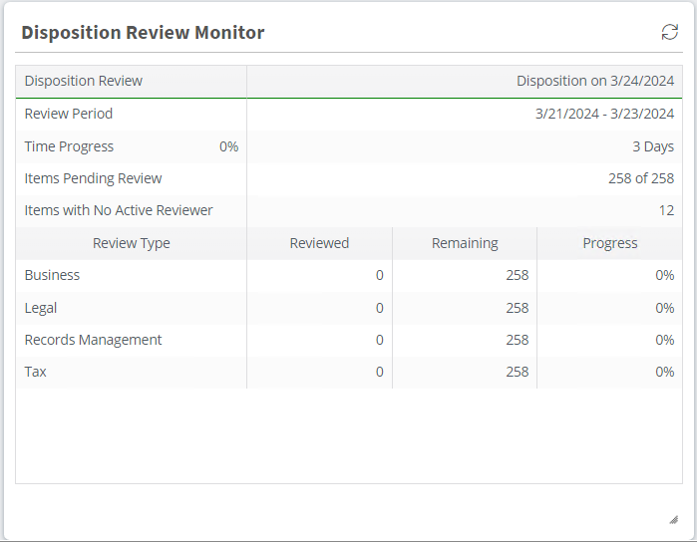Image resolution: width=697 pixels, height=542 pixels.
Task: Click the Time Progress 0% value
Action: pyautogui.click(x=228, y=146)
